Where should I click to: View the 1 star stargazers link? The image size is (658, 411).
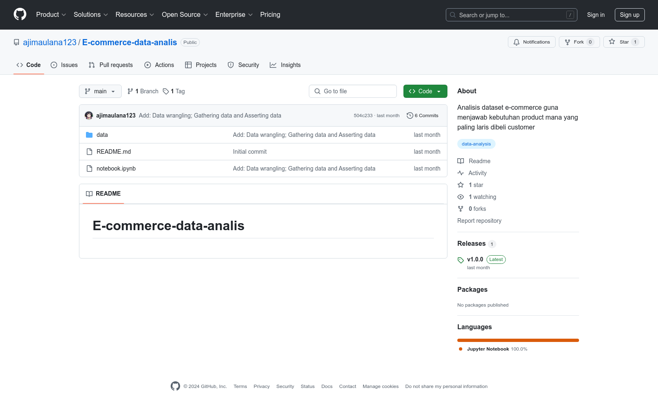pos(470,185)
